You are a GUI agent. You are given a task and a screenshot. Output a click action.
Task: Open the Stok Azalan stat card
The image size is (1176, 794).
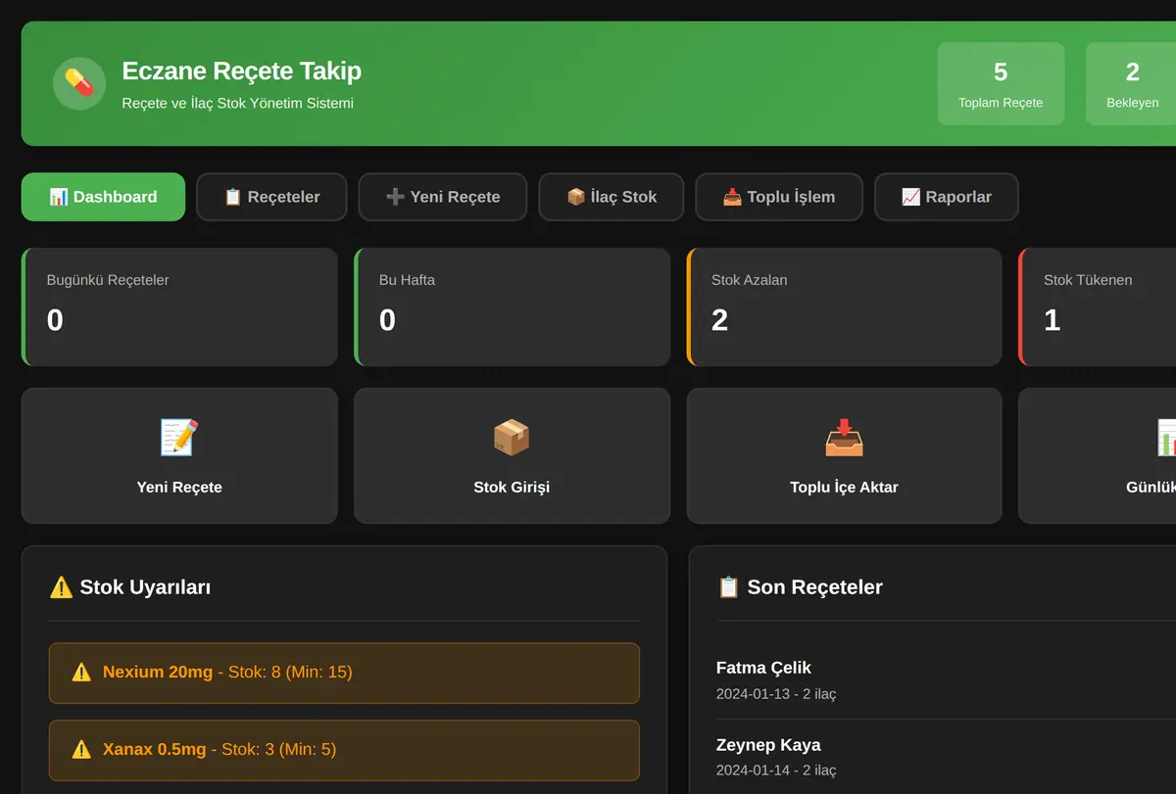844,307
